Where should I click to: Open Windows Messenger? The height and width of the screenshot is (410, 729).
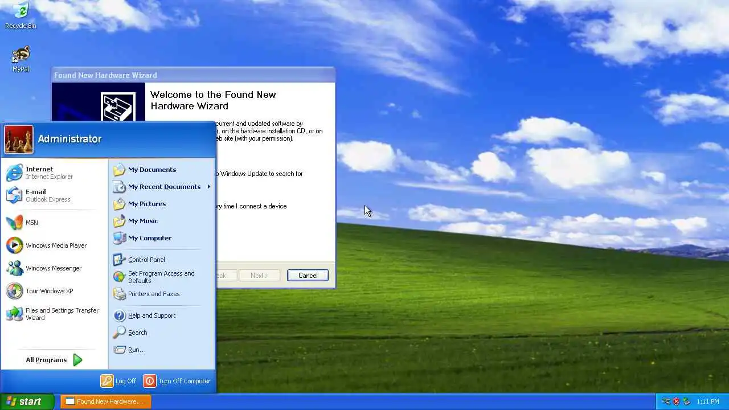point(54,268)
